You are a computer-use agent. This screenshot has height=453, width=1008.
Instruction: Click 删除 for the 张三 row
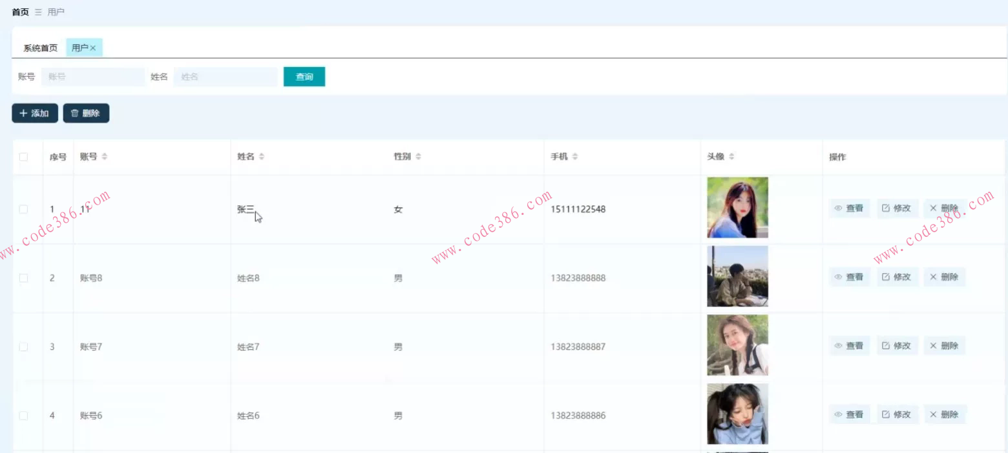[x=945, y=208]
